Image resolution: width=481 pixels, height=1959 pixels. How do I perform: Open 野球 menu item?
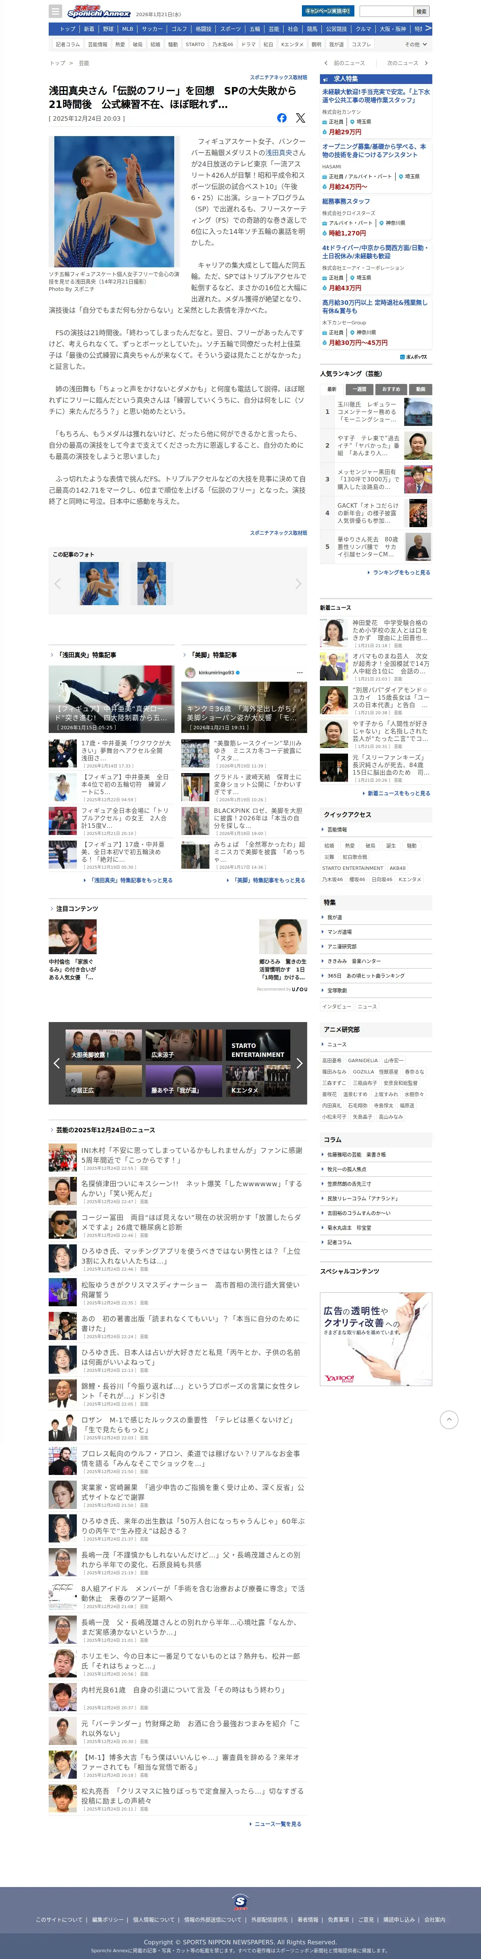[x=108, y=29]
